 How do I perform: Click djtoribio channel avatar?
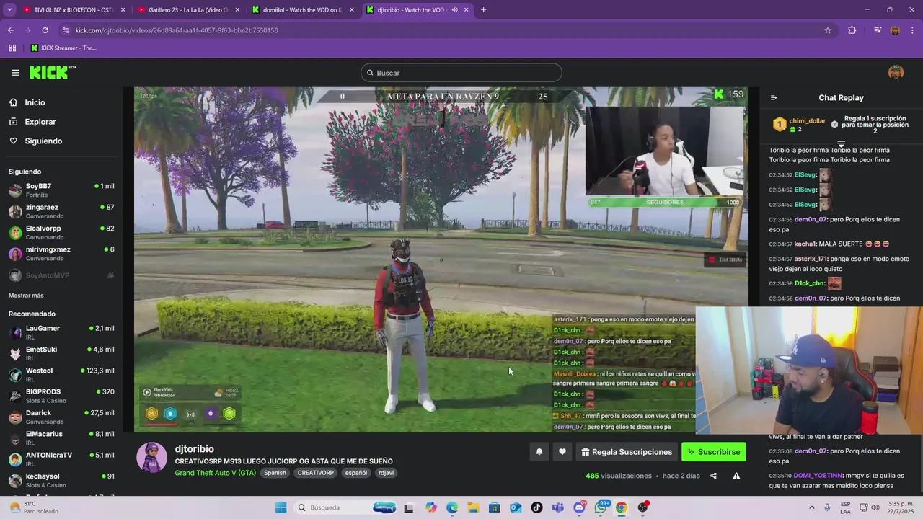(152, 458)
